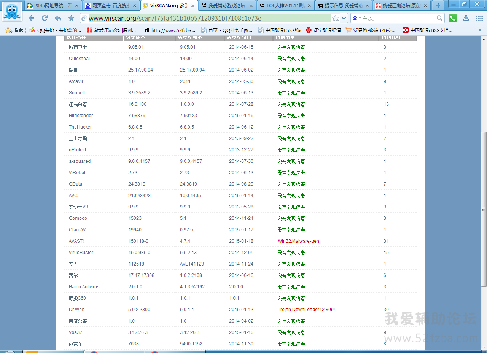Viewport: 487px width, 353px height.
Task: Click the GData row name
Action: click(x=75, y=184)
